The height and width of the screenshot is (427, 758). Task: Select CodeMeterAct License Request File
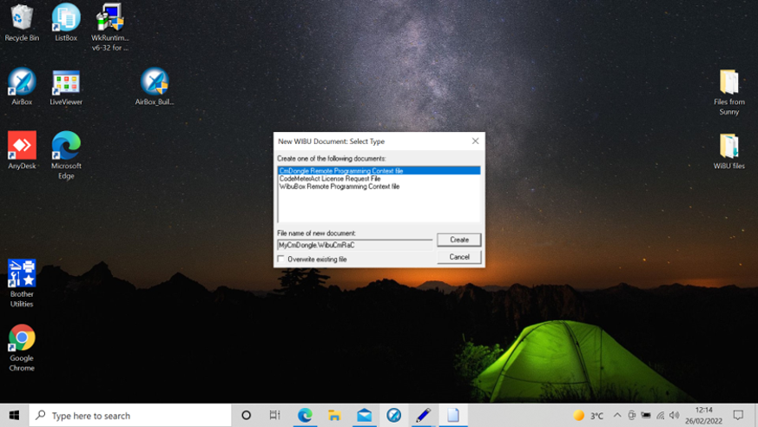[x=330, y=179]
